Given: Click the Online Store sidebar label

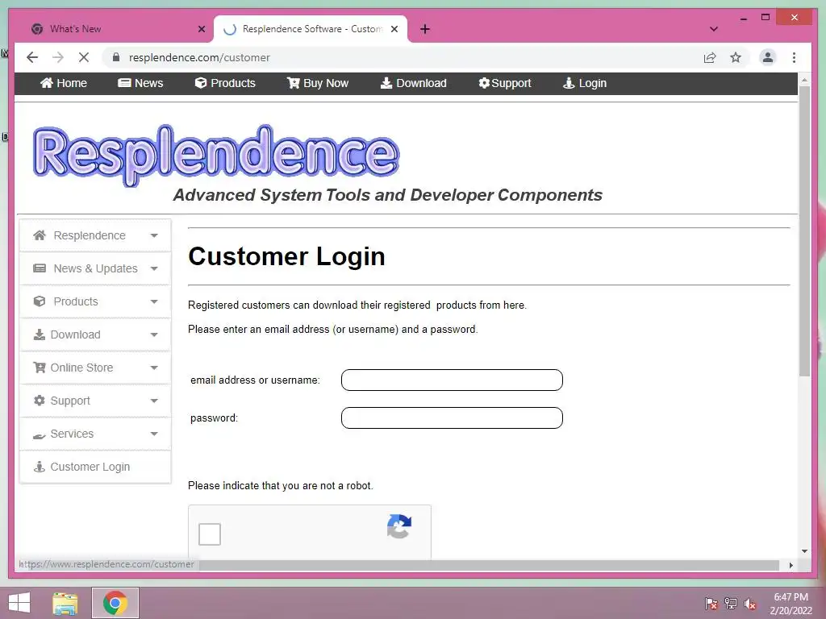Looking at the screenshot, I should tap(81, 368).
